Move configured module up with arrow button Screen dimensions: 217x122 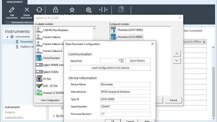[177, 54]
